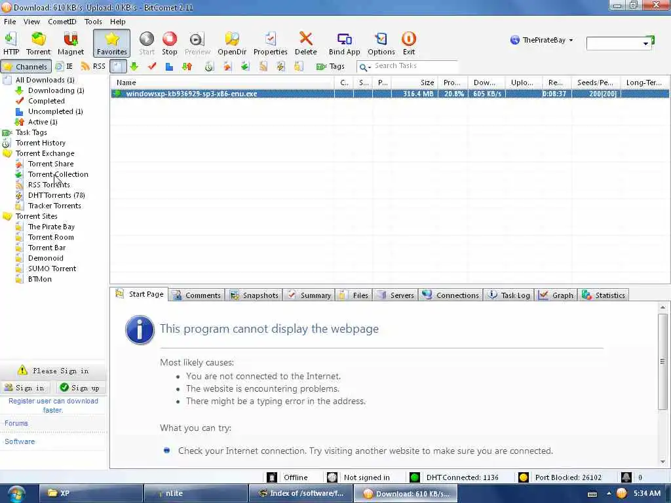Viewport: 671px width, 503px height.
Task: Switch to the Summary tab
Action: tap(309, 295)
